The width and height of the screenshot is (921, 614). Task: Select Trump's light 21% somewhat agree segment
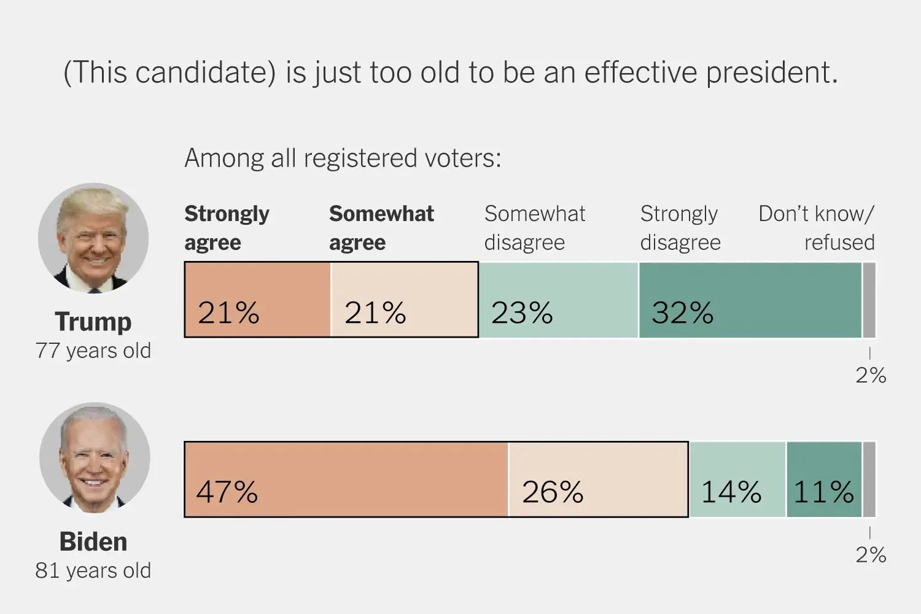tap(404, 300)
